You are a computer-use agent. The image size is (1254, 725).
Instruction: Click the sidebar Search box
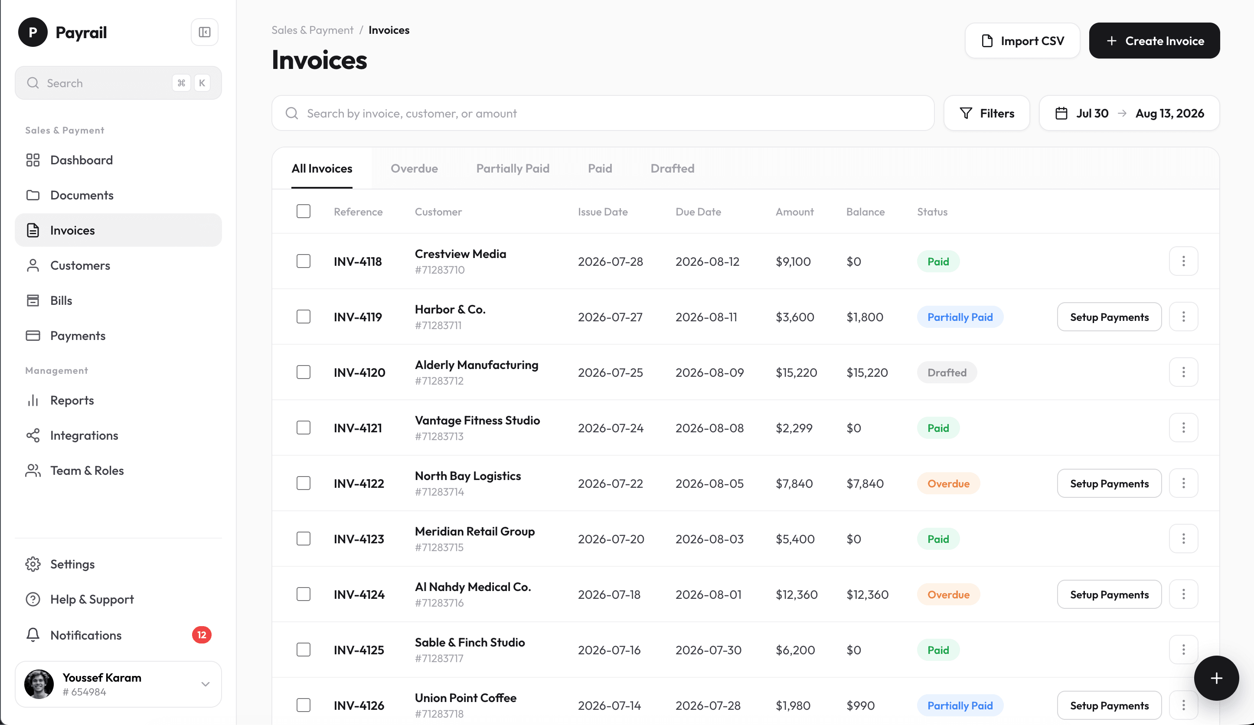pos(118,83)
